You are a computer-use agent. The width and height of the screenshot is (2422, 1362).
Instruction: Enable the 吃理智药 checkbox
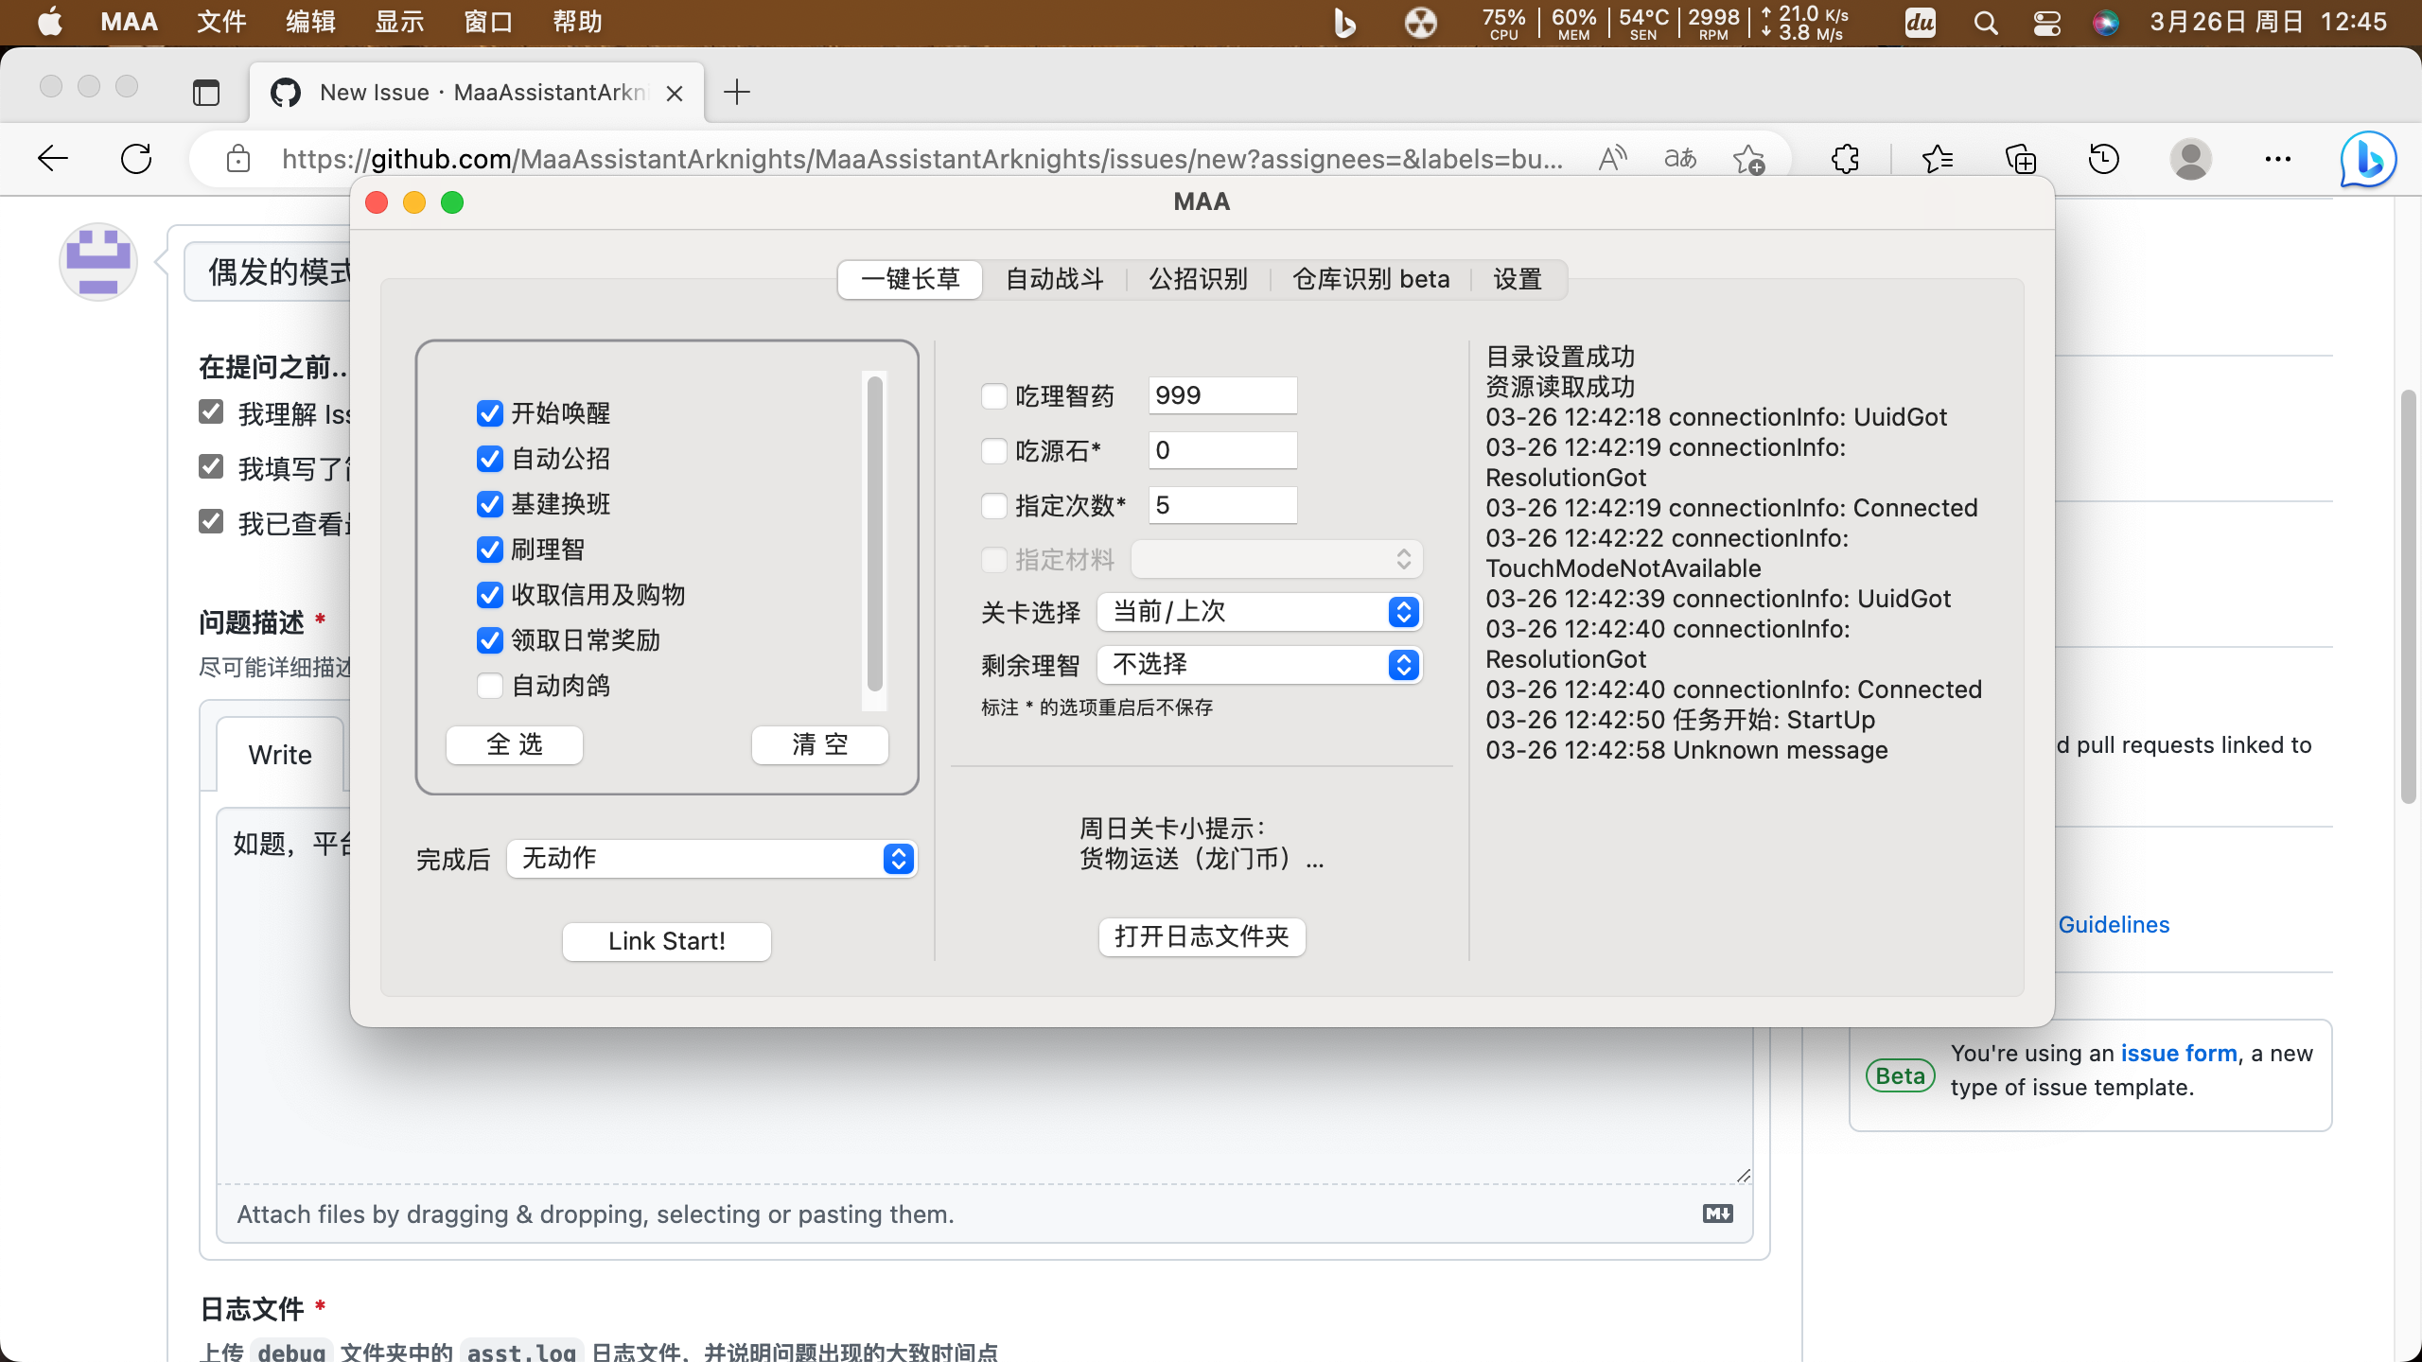[993, 396]
